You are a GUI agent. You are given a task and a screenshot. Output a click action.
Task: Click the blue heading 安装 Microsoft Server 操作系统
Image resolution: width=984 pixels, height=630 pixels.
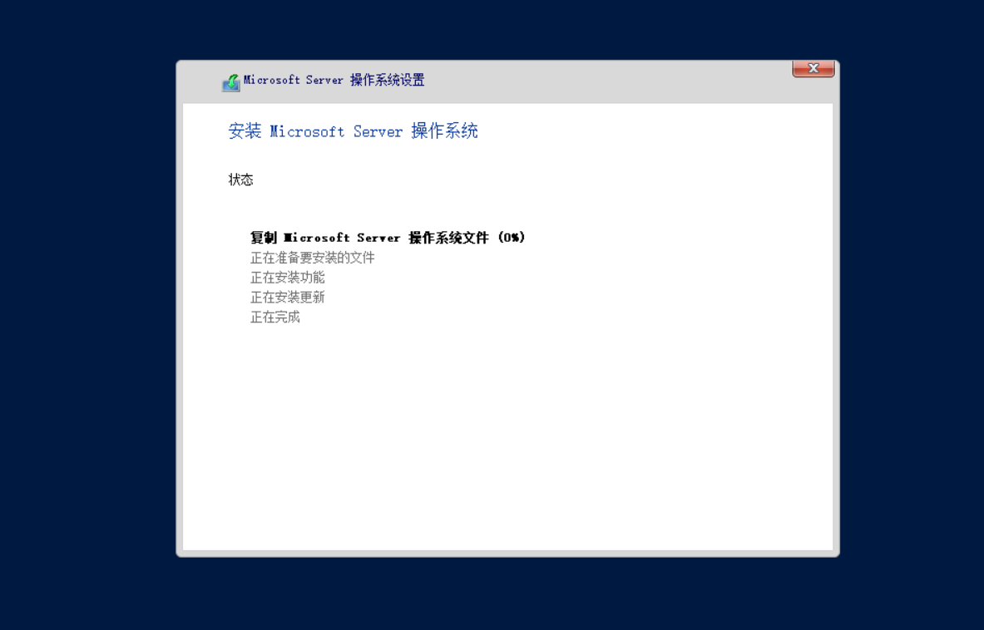353,131
